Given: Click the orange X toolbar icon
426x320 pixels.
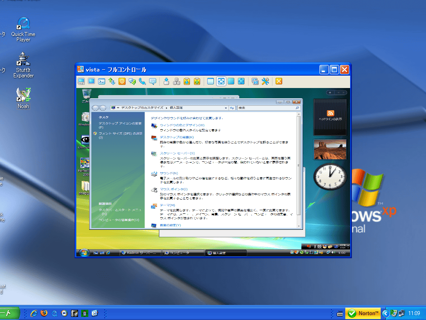Looking at the screenshot, I should 279,81.
